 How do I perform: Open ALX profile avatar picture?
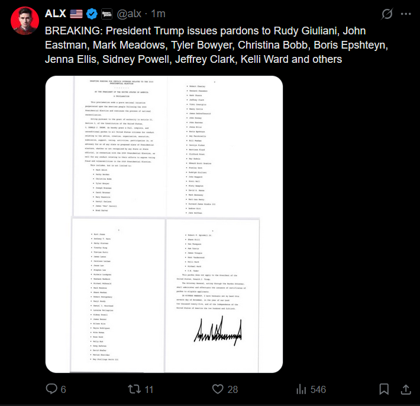(24, 21)
